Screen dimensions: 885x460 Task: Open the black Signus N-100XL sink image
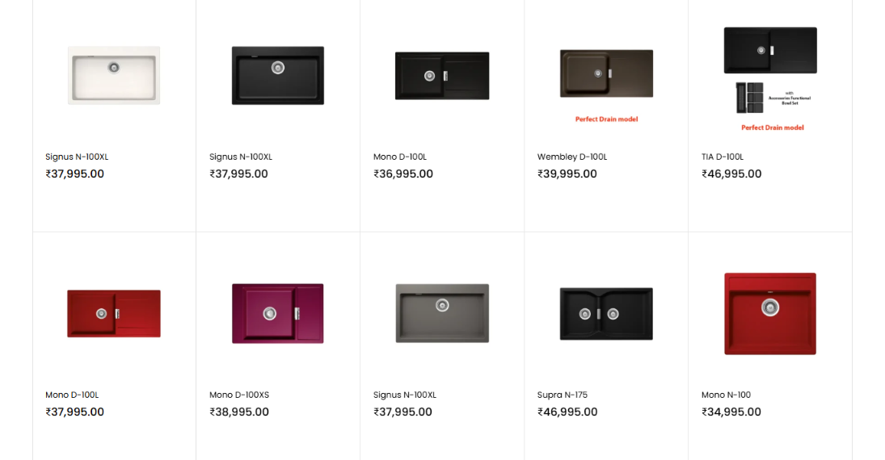pos(278,75)
